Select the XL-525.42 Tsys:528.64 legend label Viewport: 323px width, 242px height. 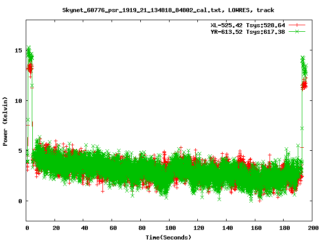point(248,25)
